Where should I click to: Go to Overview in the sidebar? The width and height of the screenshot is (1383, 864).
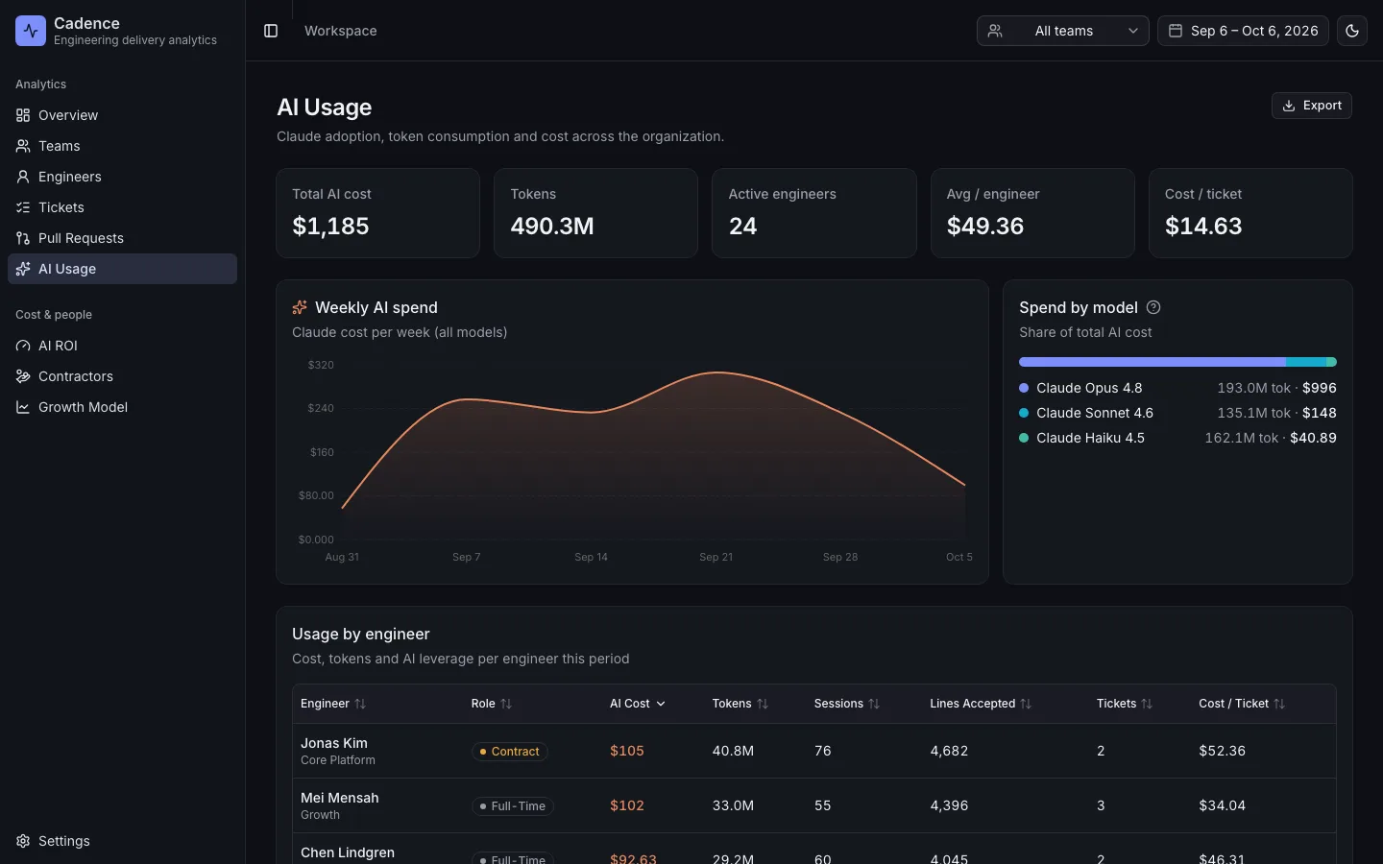tap(122, 115)
